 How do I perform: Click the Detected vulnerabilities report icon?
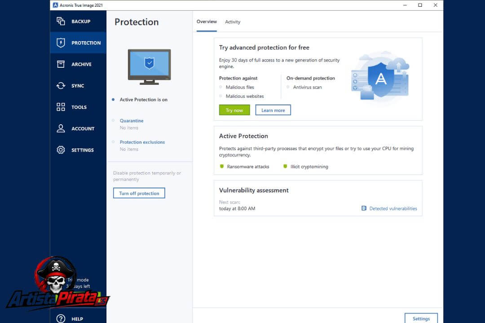pos(364,208)
